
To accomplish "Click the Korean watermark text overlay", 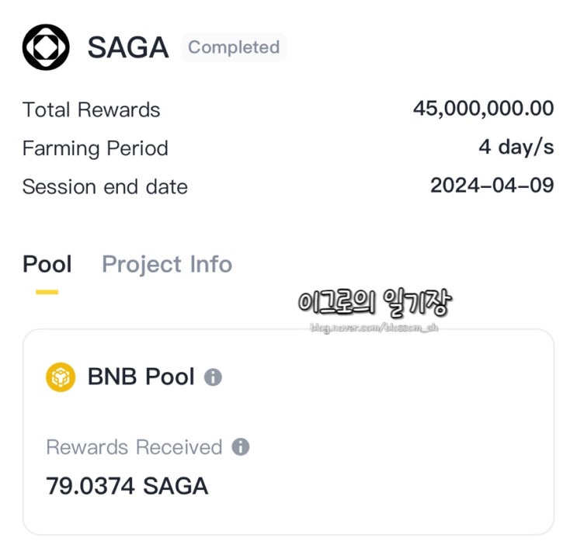I will tap(374, 304).
